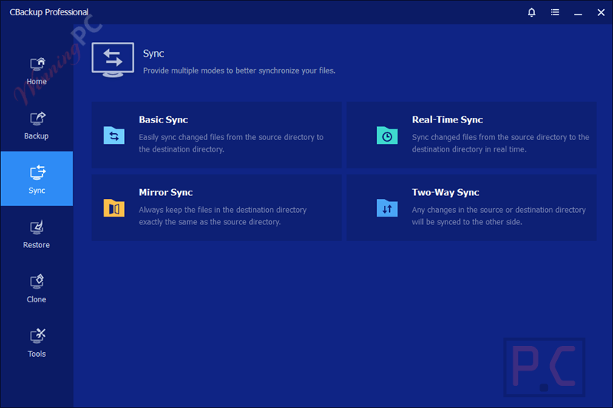This screenshot has height=408, width=613.
Task: Click the 'Sync' page heading
Action: click(154, 54)
